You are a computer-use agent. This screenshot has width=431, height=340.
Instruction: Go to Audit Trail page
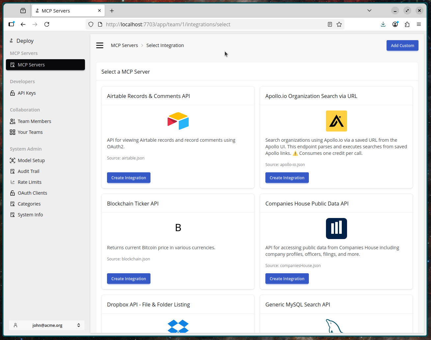pyautogui.click(x=28, y=171)
